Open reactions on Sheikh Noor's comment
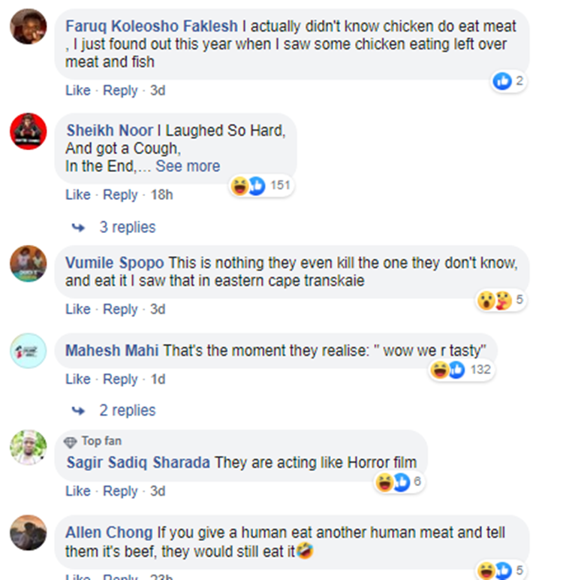Screen dimensions: 563x580 coord(260,186)
